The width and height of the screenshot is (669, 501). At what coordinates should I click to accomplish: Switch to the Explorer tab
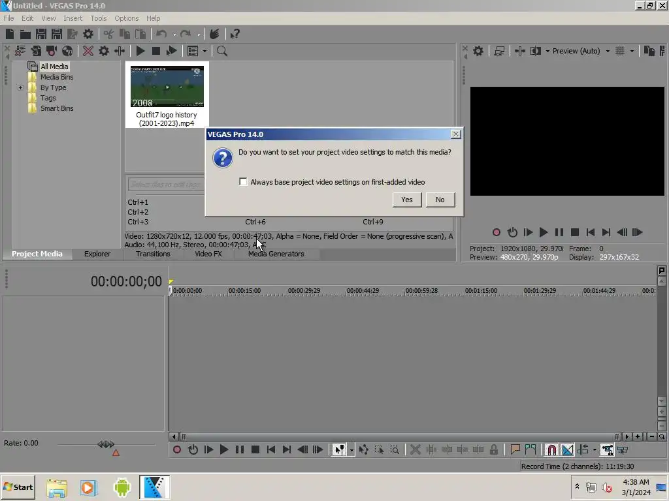pyautogui.click(x=97, y=254)
